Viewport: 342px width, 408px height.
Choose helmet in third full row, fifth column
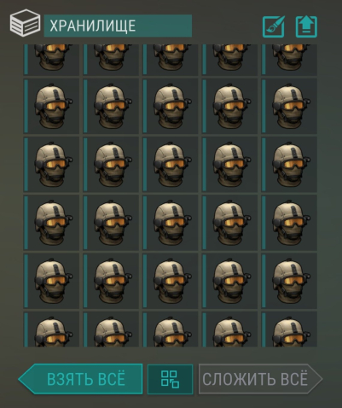tap(289, 223)
